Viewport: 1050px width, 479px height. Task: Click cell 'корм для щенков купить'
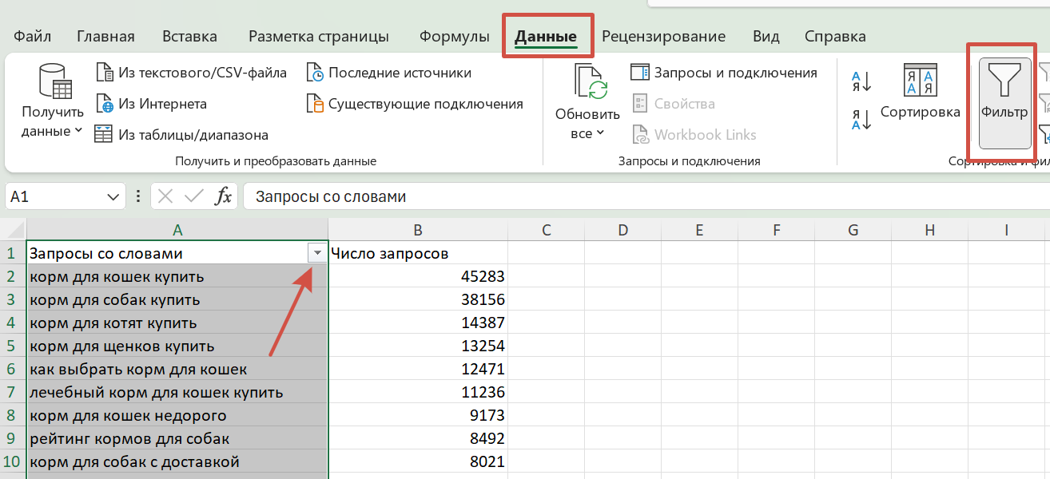tap(177, 346)
